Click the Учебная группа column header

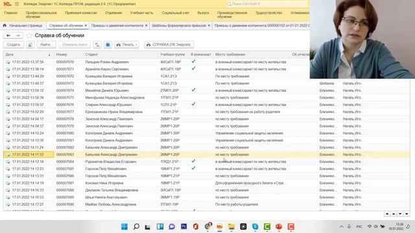click(x=172, y=54)
